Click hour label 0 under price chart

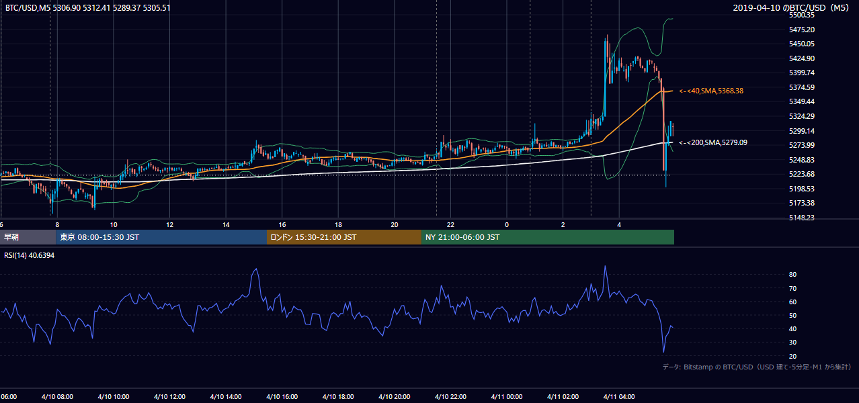tap(507, 224)
